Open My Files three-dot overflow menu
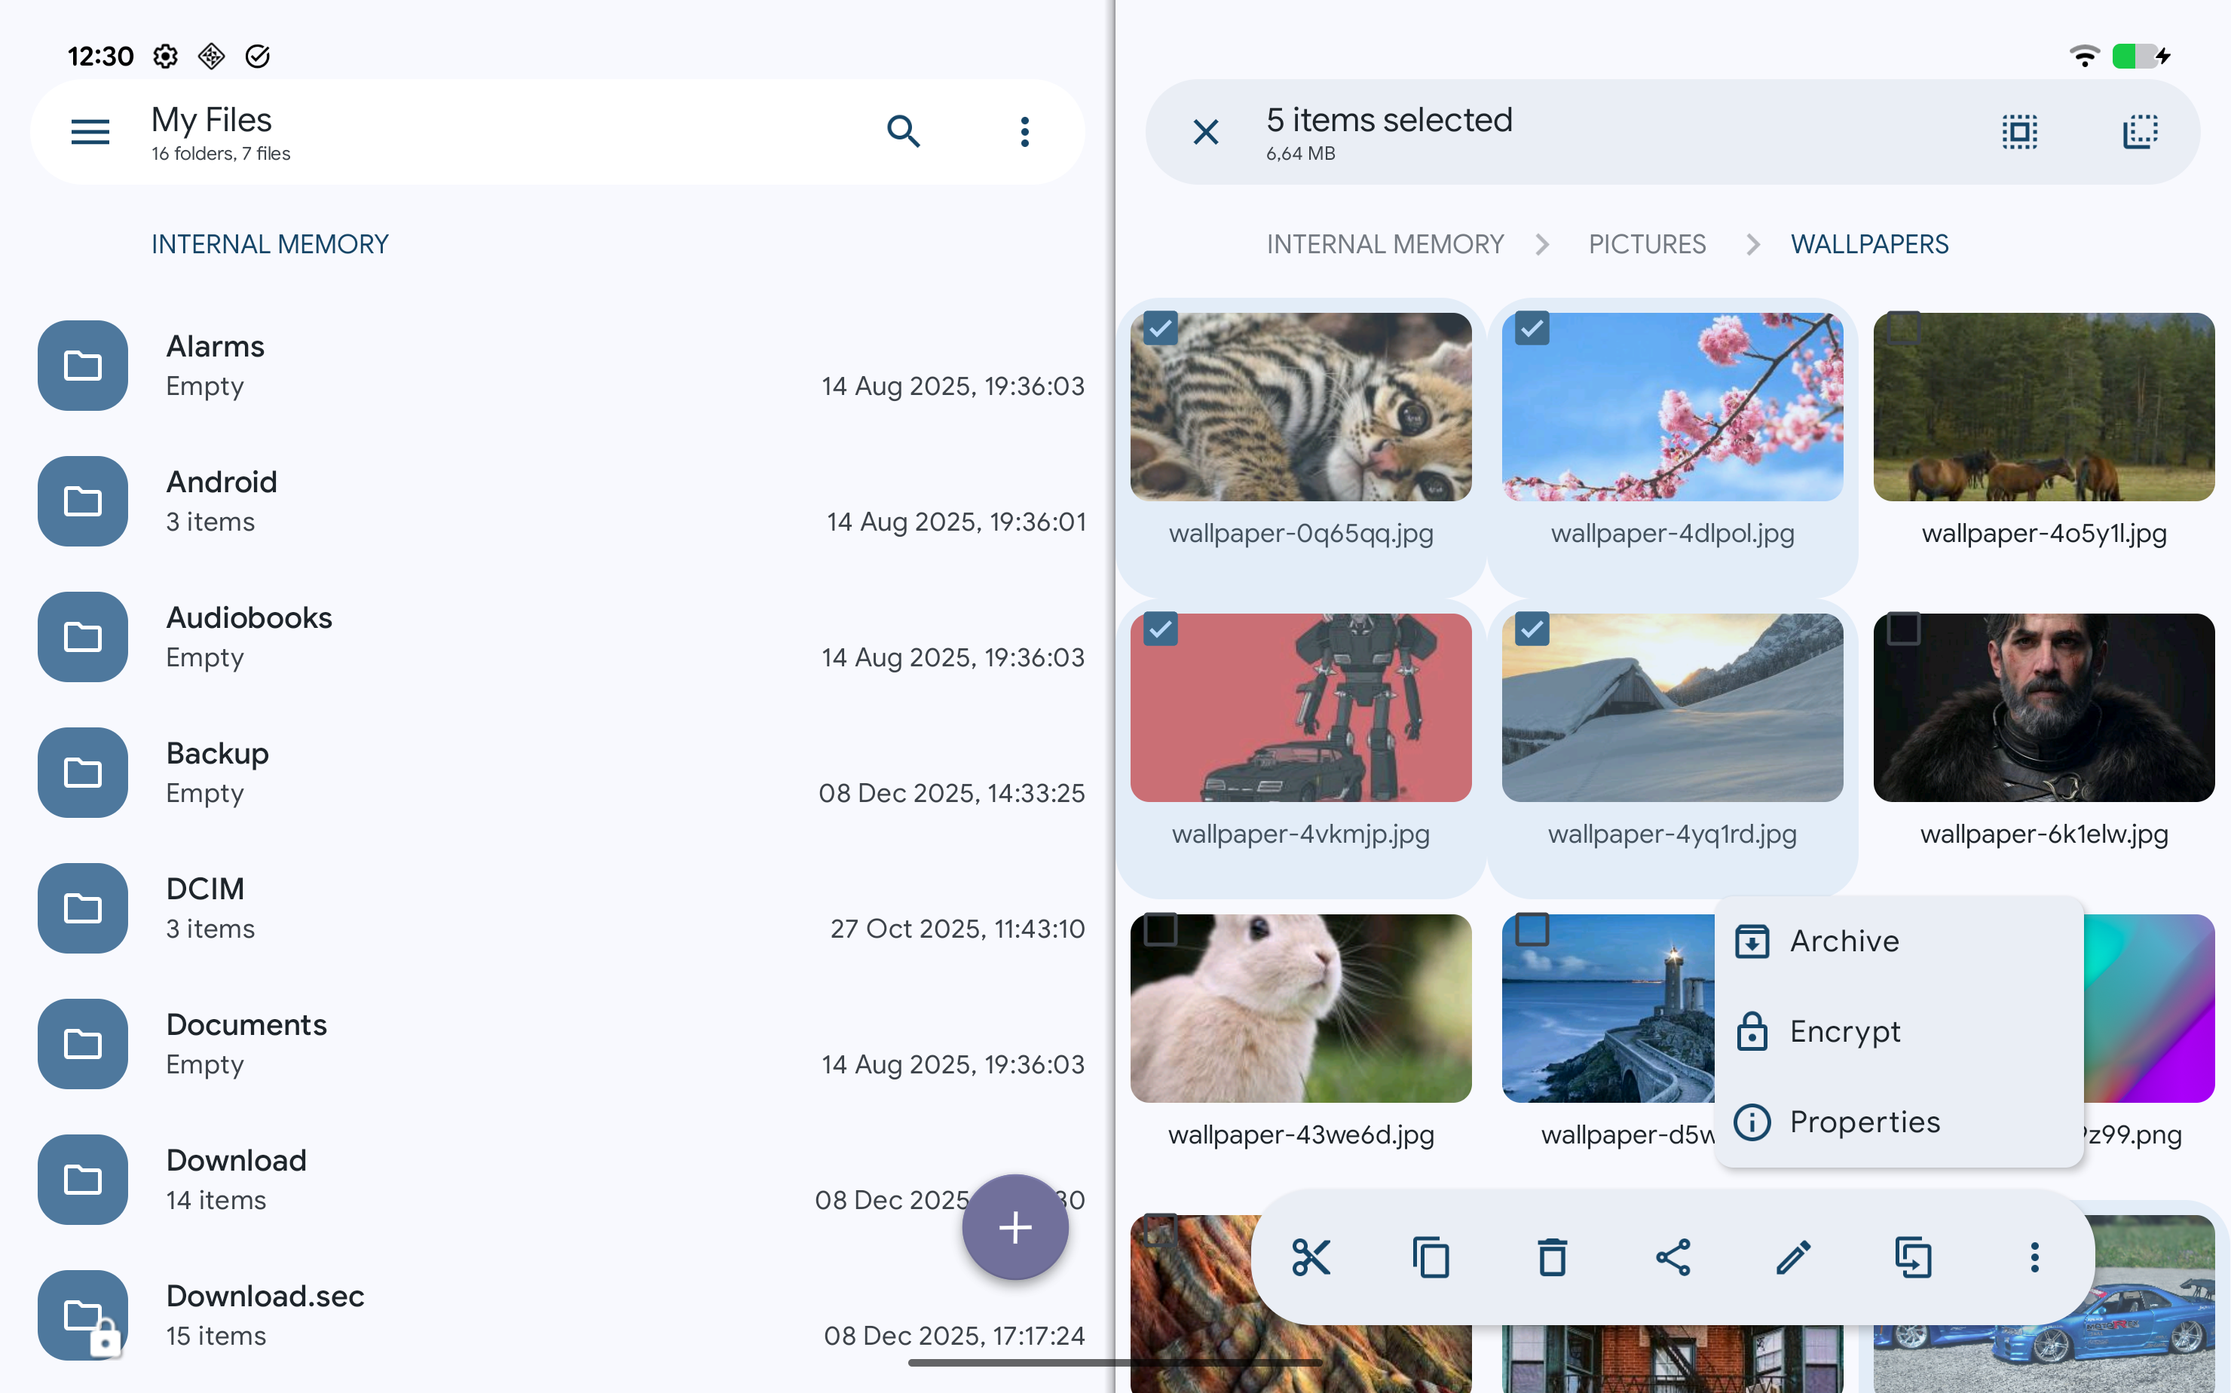This screenshot has height=1393, width=2231. point(1024,132)
